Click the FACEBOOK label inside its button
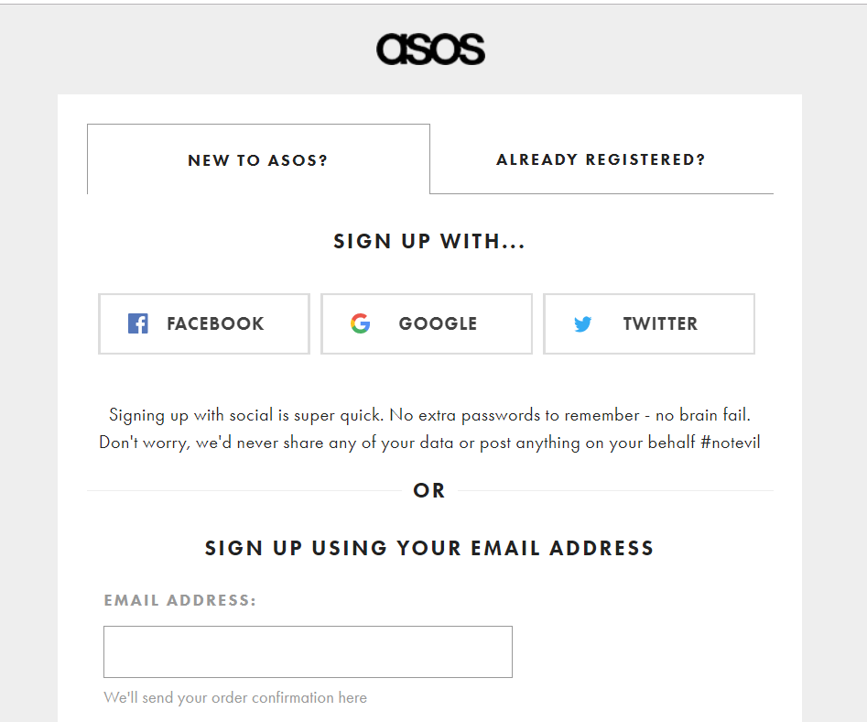Screen dimensions: 867x722 215,323
